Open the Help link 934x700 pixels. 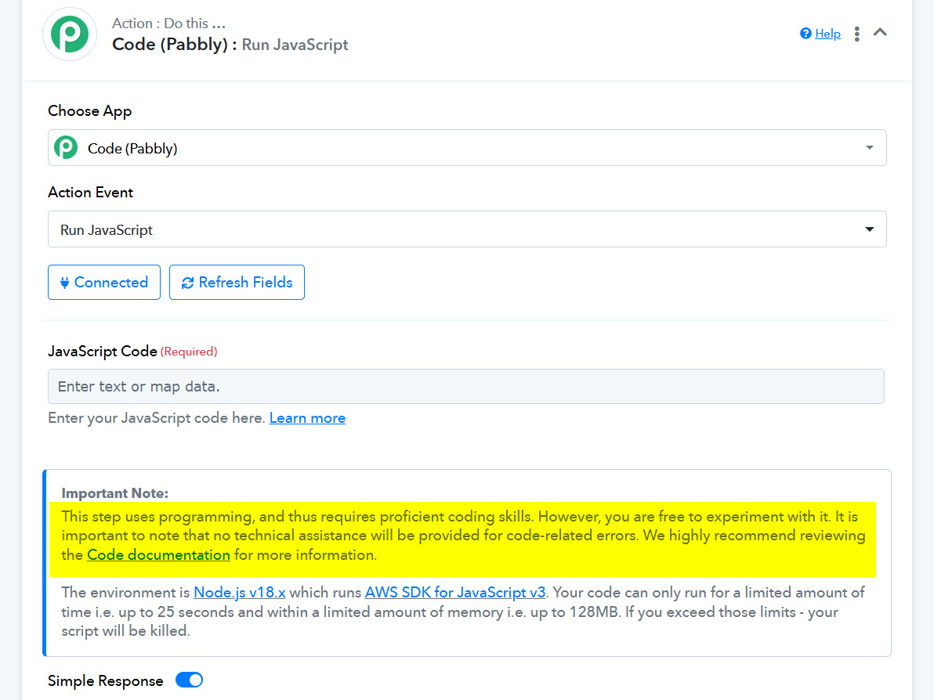click(x=827, y=34)
